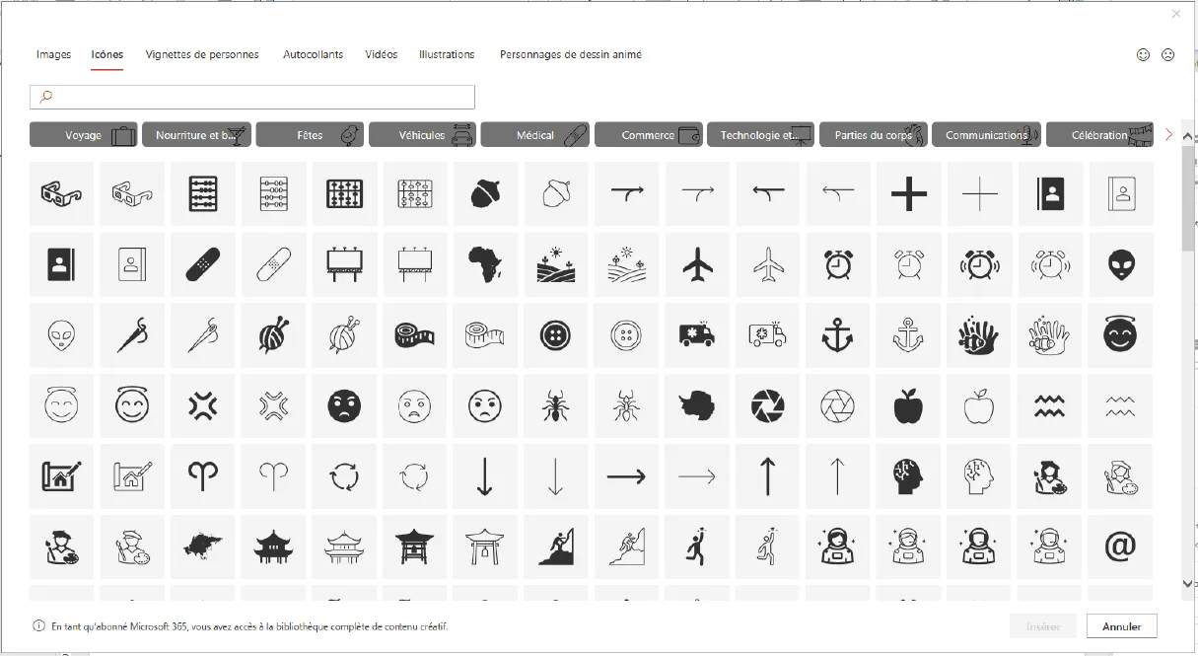Choose the filled yarn ball icon
The width and height of the screenshot is (1198, 656).
point(273,335)
